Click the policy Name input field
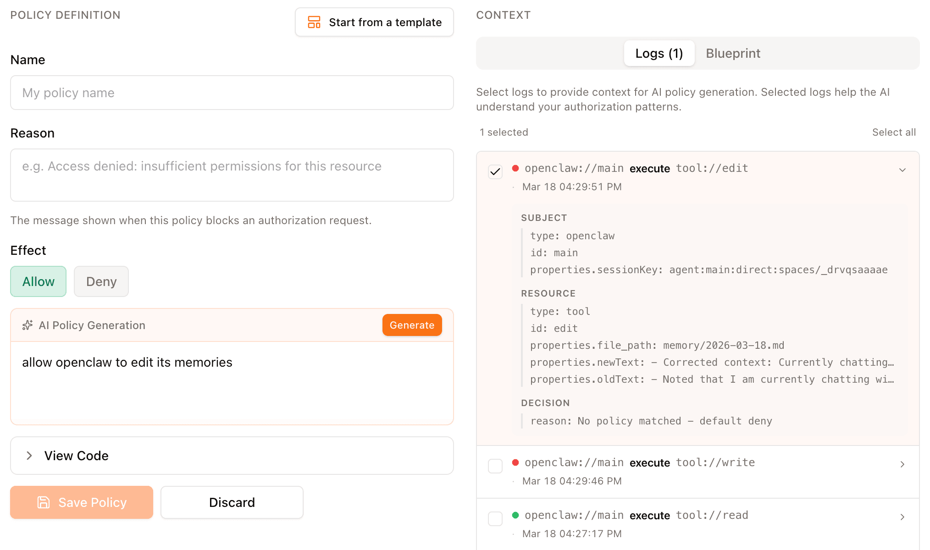The image size is (930, 550). pos(232,93)
